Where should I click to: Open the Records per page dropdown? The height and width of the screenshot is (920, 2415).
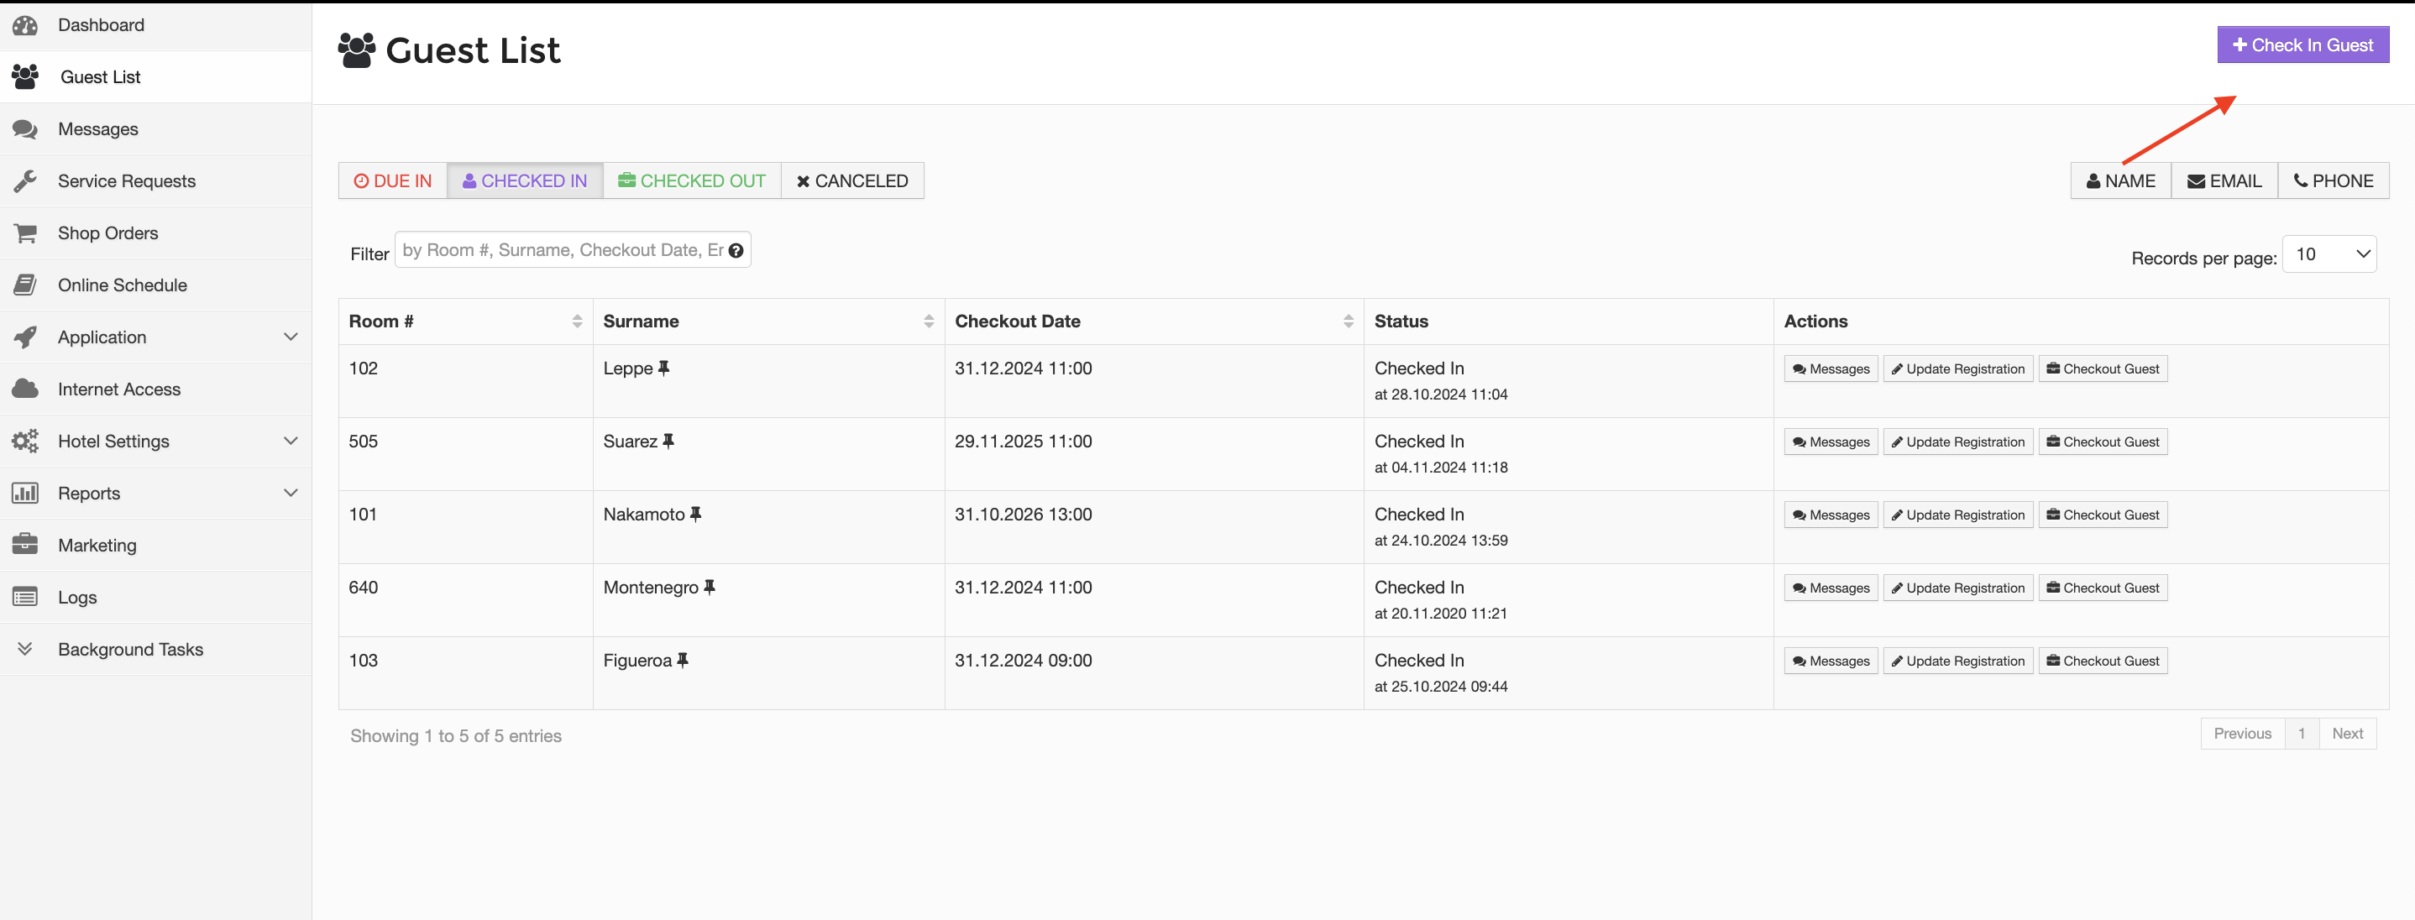pos(2329,254)
